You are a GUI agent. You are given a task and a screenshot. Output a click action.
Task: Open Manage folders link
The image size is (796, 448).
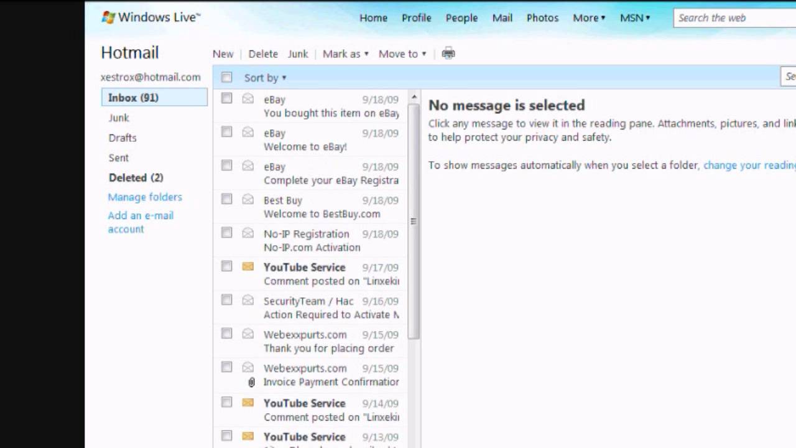tap(145, 197)
